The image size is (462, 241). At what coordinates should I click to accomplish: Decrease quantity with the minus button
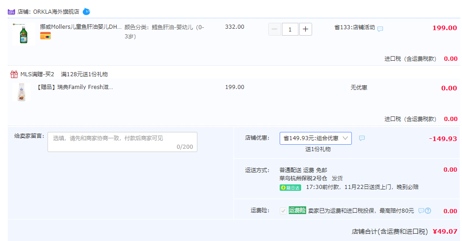pos(274,29)
